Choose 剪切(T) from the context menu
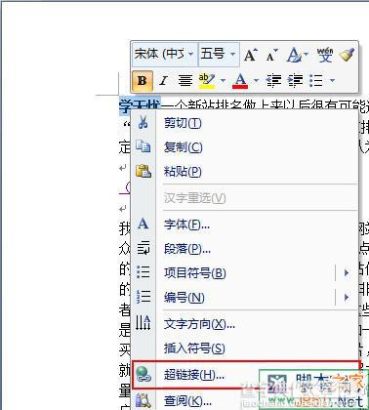 [244, 123]
